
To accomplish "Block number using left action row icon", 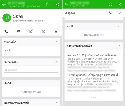I will (x=44, y=31).
